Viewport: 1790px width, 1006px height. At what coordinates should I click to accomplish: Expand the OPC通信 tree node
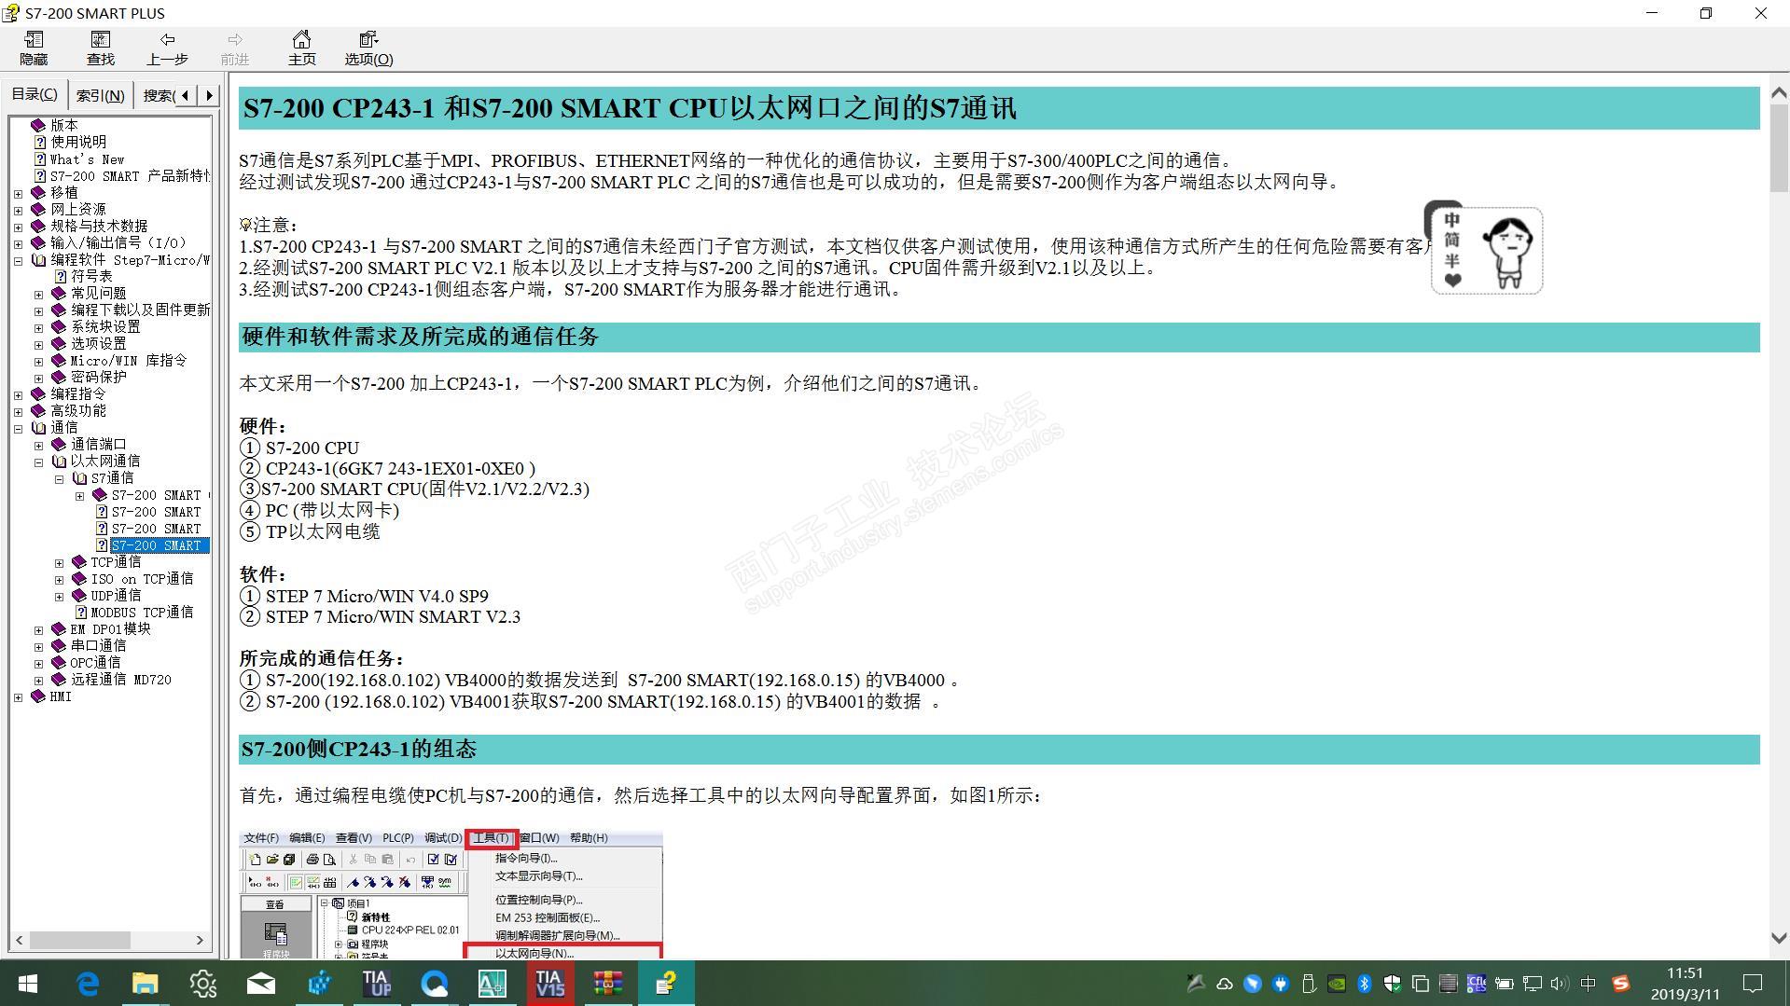click(x=38, y=663)
